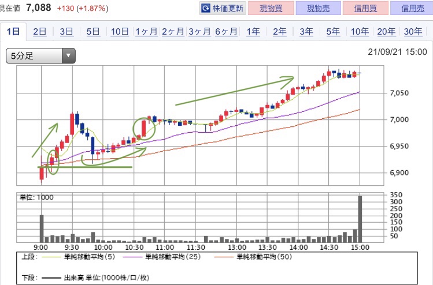
Task: Click the 6,950 price axis label
Action: click(x=399, y=146)
